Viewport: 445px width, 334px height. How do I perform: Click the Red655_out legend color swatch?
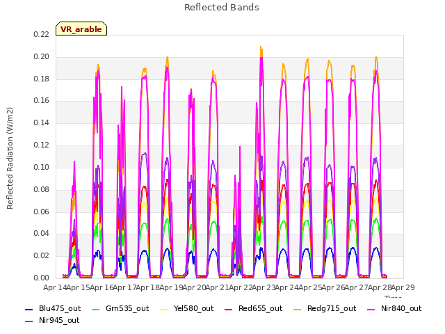coord(229,309)
